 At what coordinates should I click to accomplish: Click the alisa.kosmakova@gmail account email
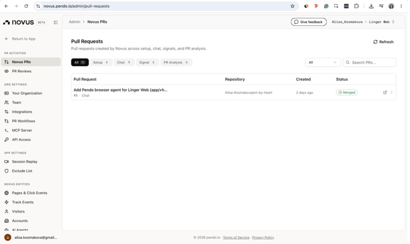pos(36,237)
